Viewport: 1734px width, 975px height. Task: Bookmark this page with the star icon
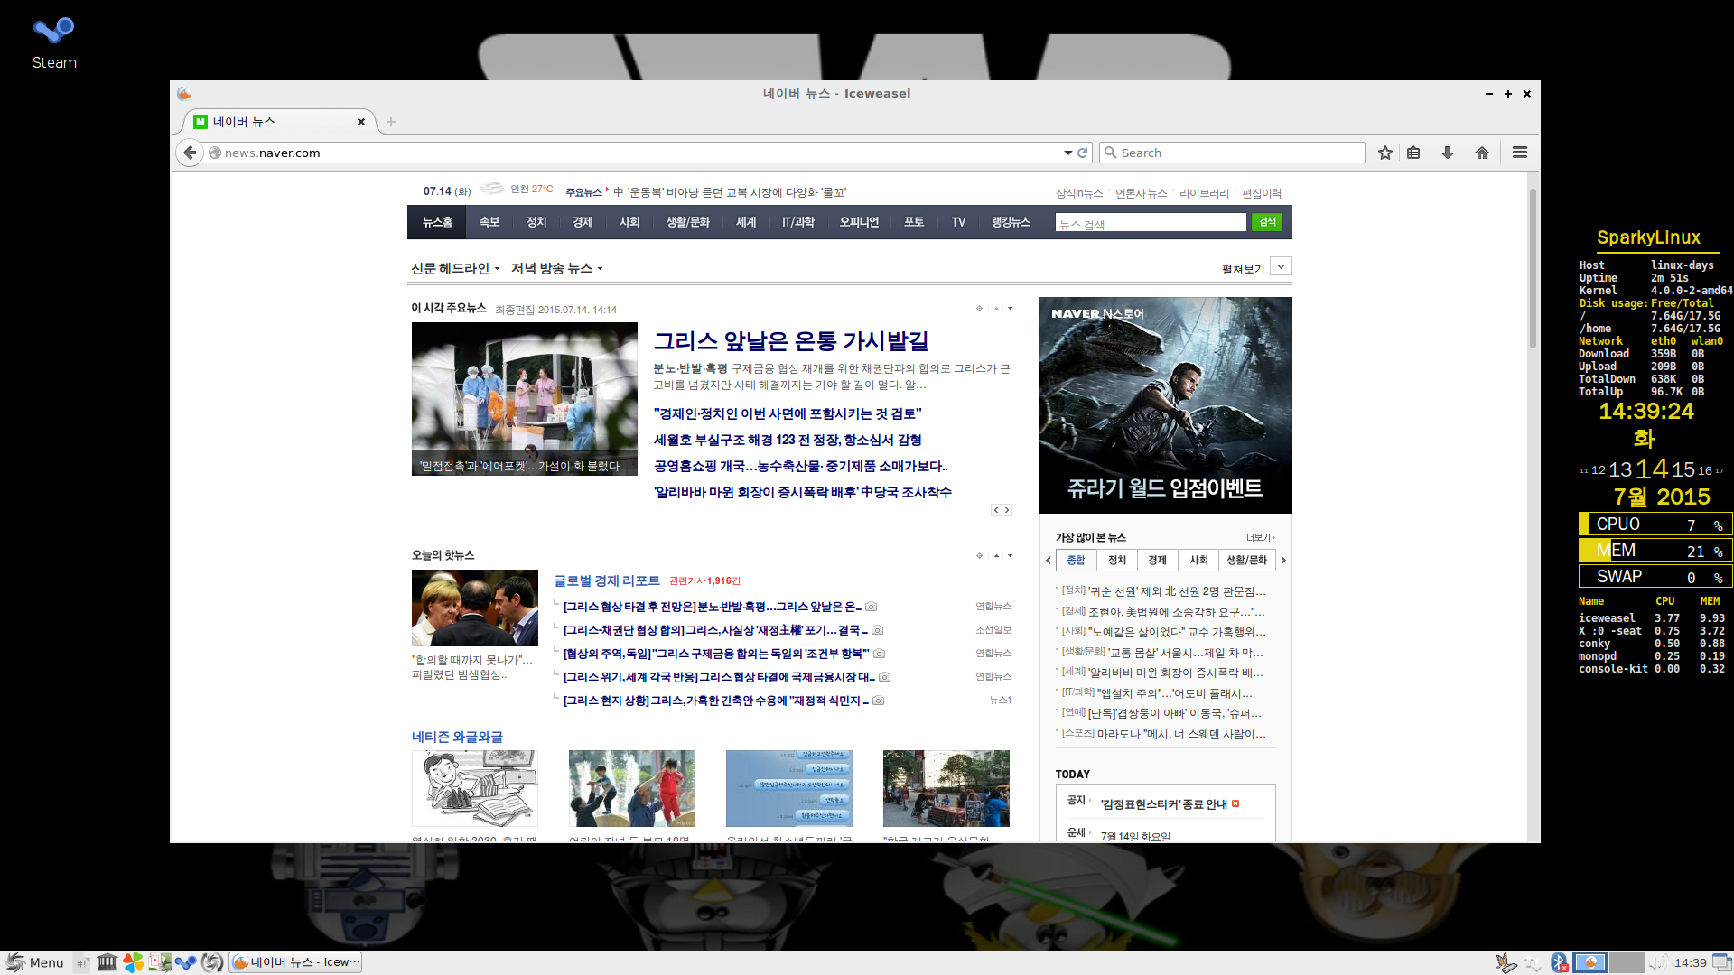click(x=1385, y=153)
